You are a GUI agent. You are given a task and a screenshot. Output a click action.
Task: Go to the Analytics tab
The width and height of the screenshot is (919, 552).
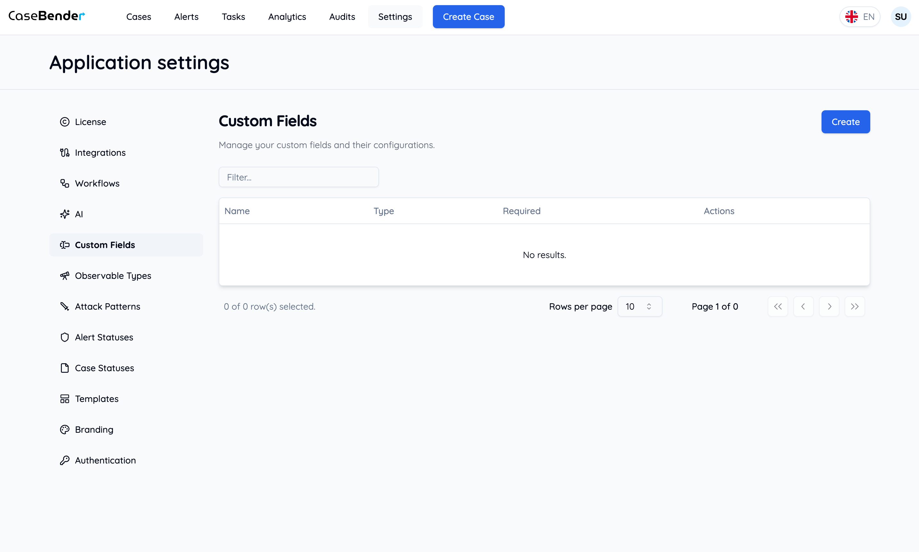point(287,17)
